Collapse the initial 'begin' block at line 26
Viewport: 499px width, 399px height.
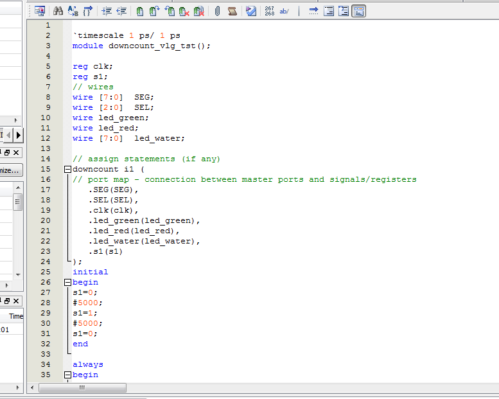[x=67, y=282]
